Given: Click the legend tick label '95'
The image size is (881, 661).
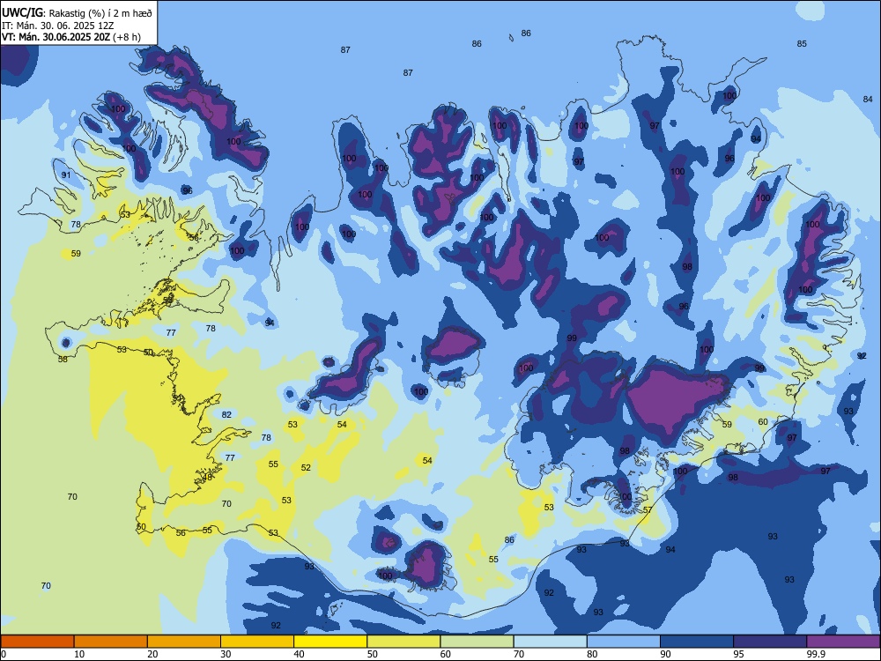Looking at the screenshot, I should pos(738,654).
